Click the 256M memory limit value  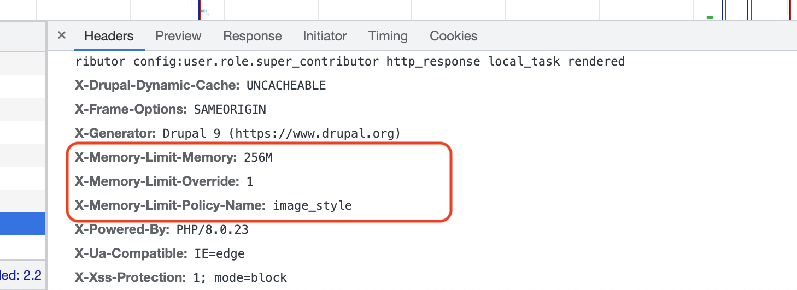pos(258,158)
